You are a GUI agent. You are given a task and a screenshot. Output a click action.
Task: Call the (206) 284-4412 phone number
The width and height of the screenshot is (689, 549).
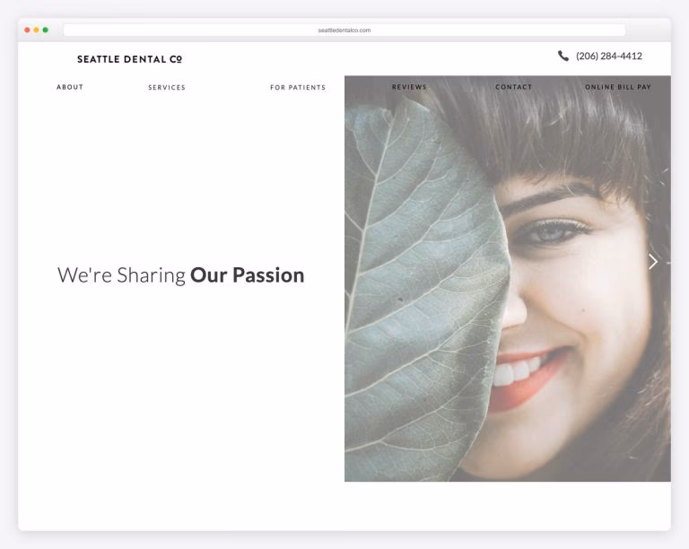click(x=609, y=56)
